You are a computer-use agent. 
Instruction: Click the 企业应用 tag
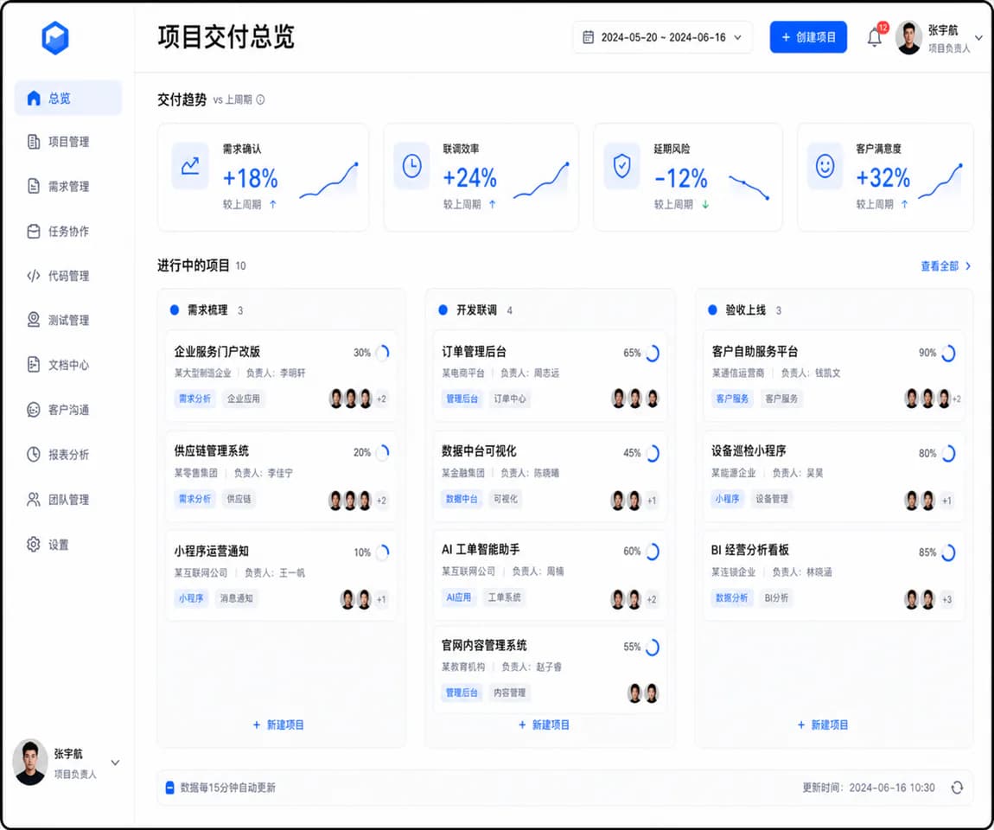[244, 399]
